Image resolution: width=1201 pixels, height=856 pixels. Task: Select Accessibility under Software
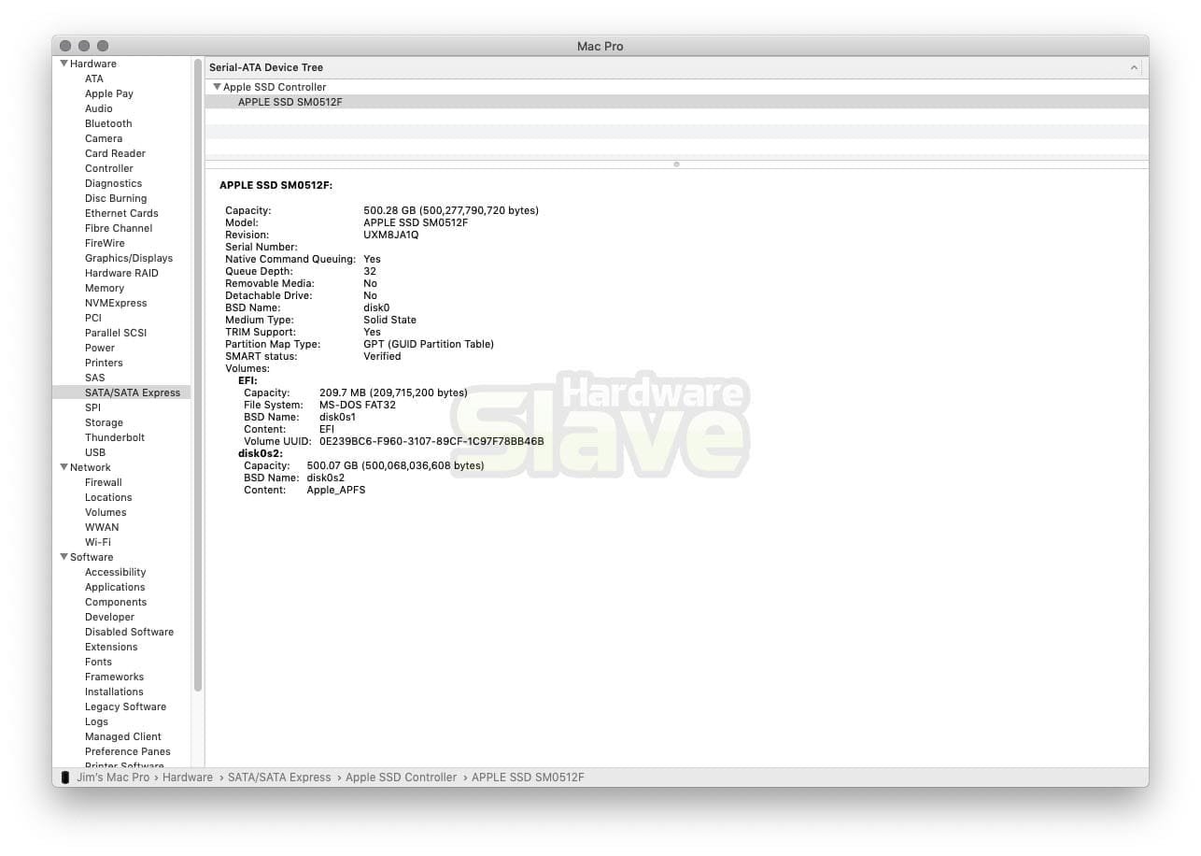click(116, 572)
